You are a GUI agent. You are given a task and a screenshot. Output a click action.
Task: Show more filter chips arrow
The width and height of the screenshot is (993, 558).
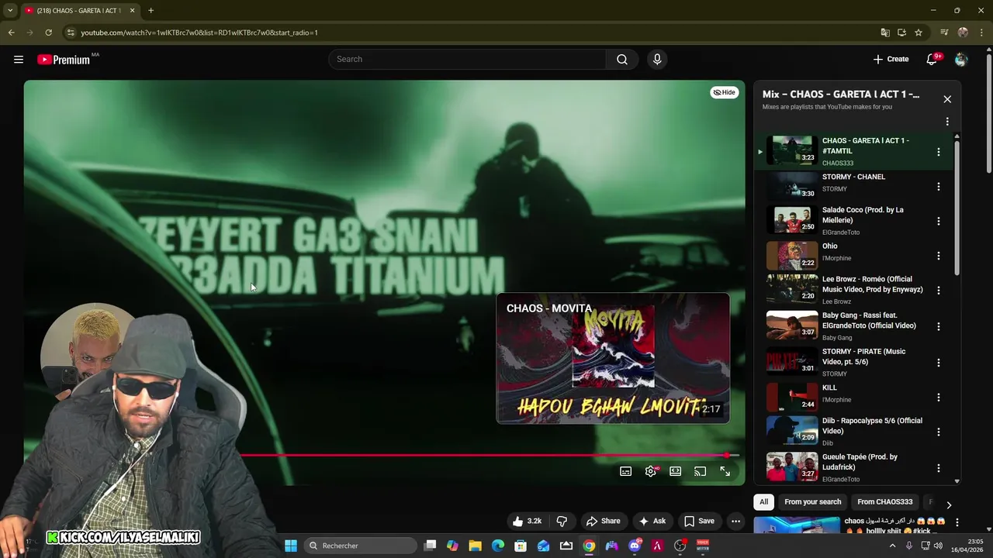pos(948,505)
